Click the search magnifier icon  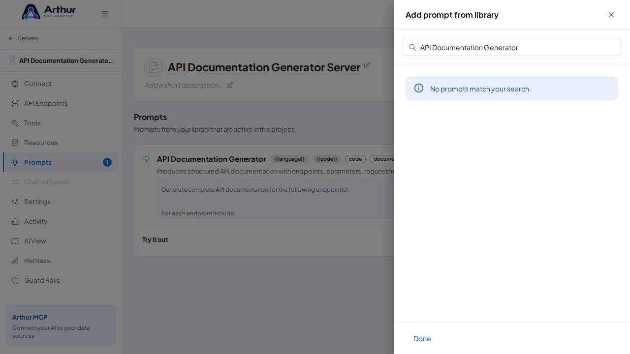point(412,47)
